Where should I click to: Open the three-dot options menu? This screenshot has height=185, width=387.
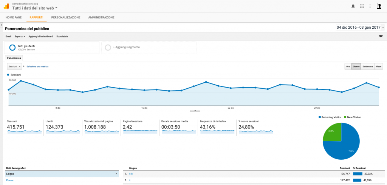(370, 6)
